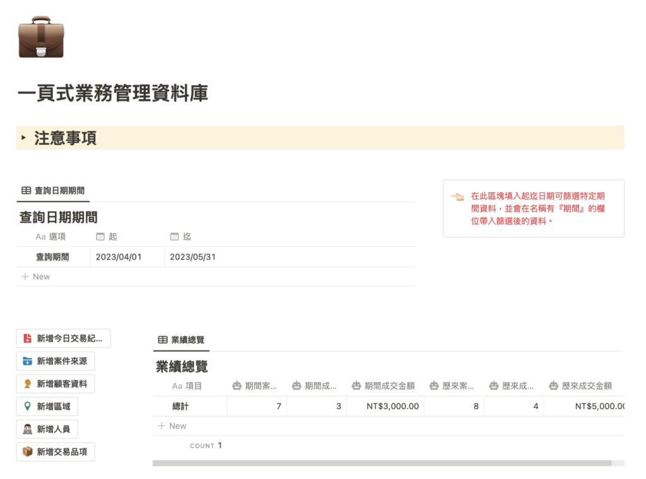This screenshot has width=646, height=479.
Task: Edit the start date 2023/04/01 cell
Action: pos(127,257)
